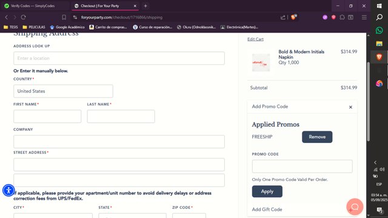Click the Zip Code field

click(189, 216)
